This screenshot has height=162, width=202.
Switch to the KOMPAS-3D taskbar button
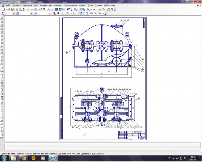point(53,158)
